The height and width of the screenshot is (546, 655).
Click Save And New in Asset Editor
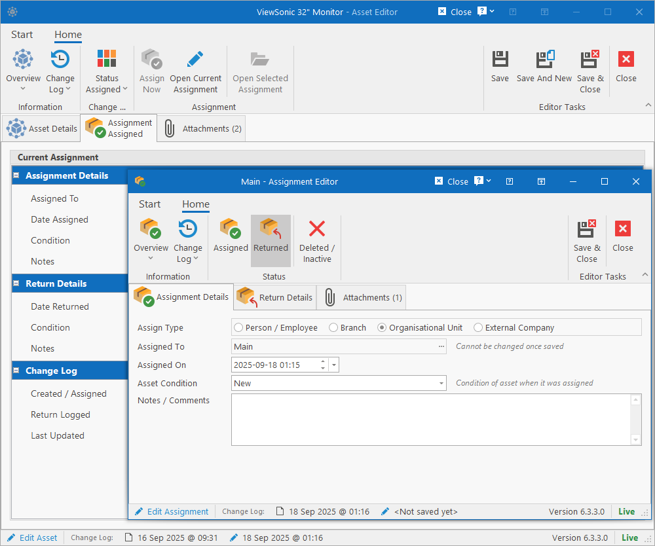tap(544, 67)
